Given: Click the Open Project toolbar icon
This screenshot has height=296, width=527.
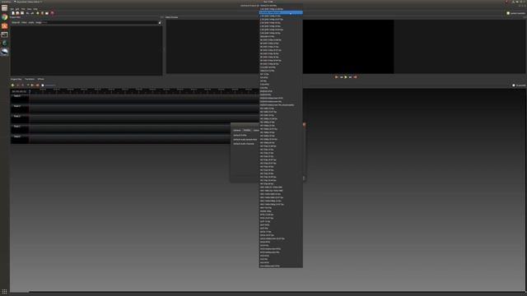Looking at the screenshot, I should pyautogui.click(x=17, y=13).
